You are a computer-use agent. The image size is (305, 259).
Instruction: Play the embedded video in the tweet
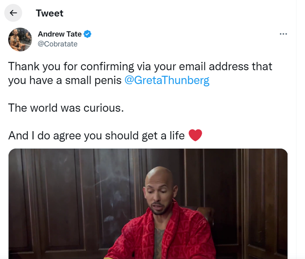point(148,204)
